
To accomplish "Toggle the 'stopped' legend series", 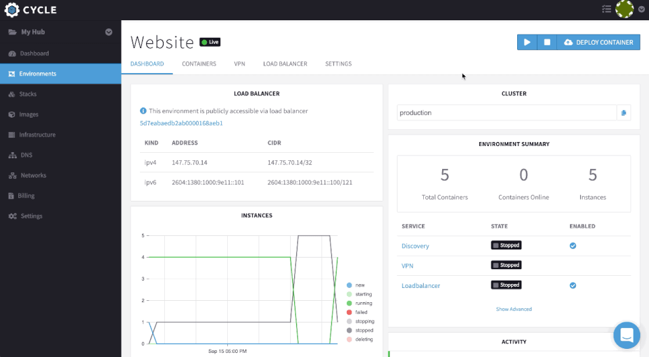I will coord(360,331).
